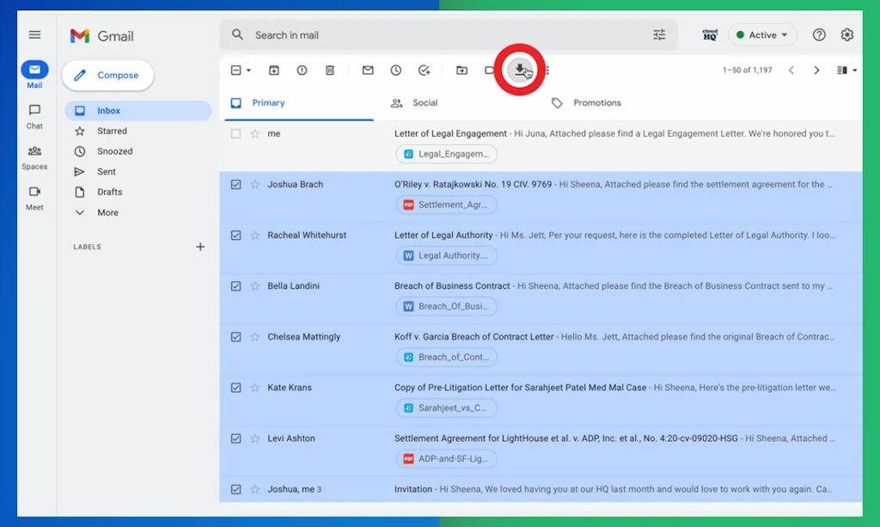The height and width of the screenshot is (527, 880).
Task: Mark selected emails as read
Action: (367, 70)
